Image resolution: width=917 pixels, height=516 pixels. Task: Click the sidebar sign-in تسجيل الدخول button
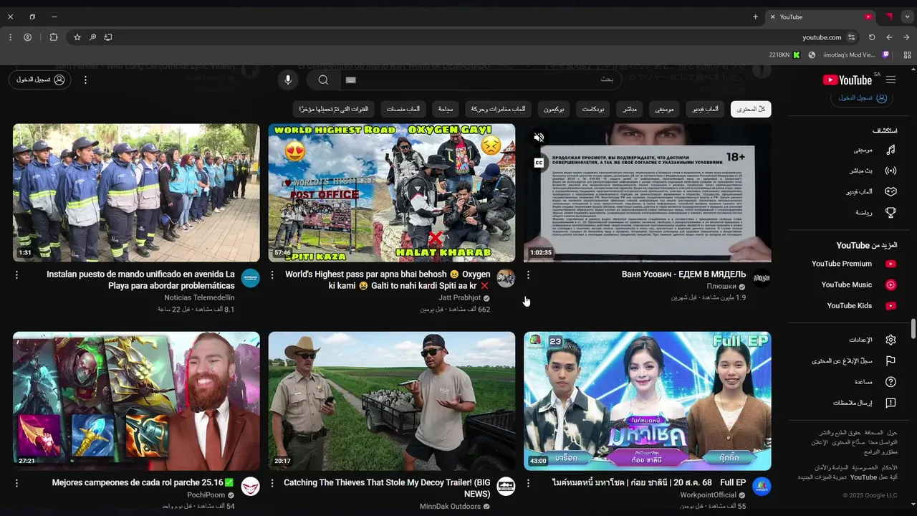tap(863, 97)
